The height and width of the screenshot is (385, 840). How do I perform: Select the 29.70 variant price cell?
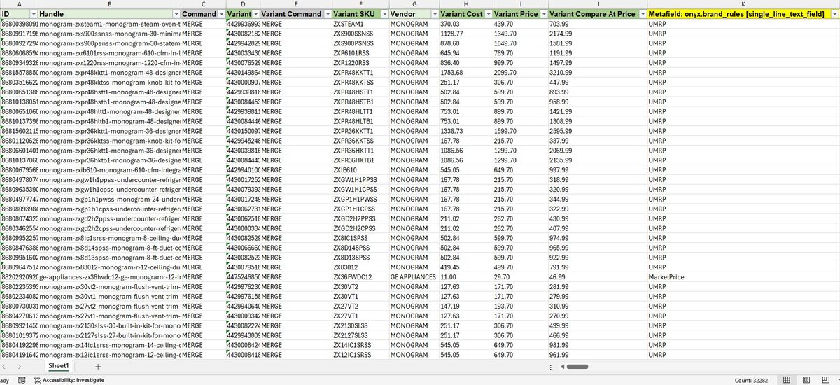[x=520, y=276]
